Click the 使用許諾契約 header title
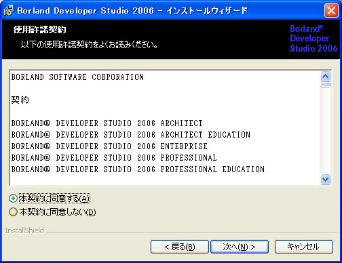The width and height of the screenshot is (342, 263). point(40,30)
